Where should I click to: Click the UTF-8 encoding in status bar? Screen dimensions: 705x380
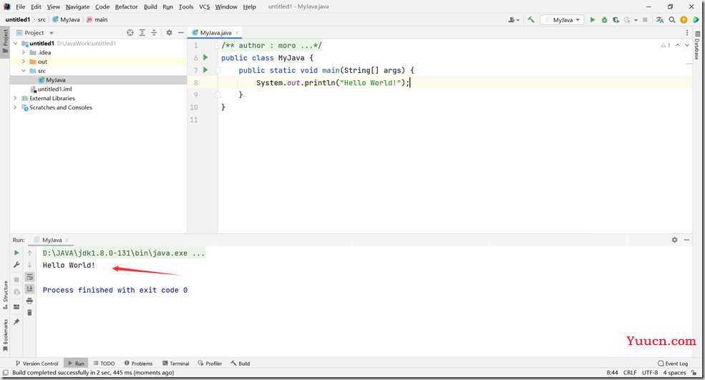(x=650, y=372)
